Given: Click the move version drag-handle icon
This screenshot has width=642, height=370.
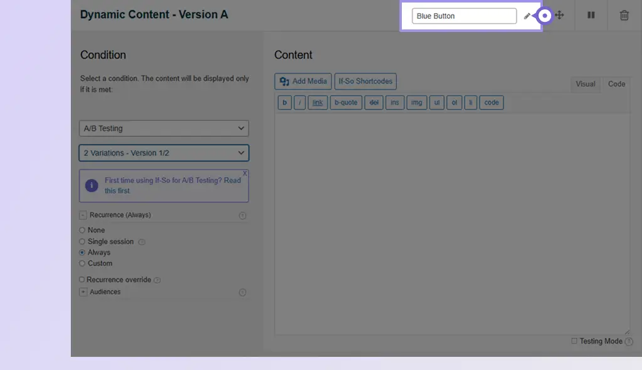Looking at the screenshot, I should pos(559,16).
